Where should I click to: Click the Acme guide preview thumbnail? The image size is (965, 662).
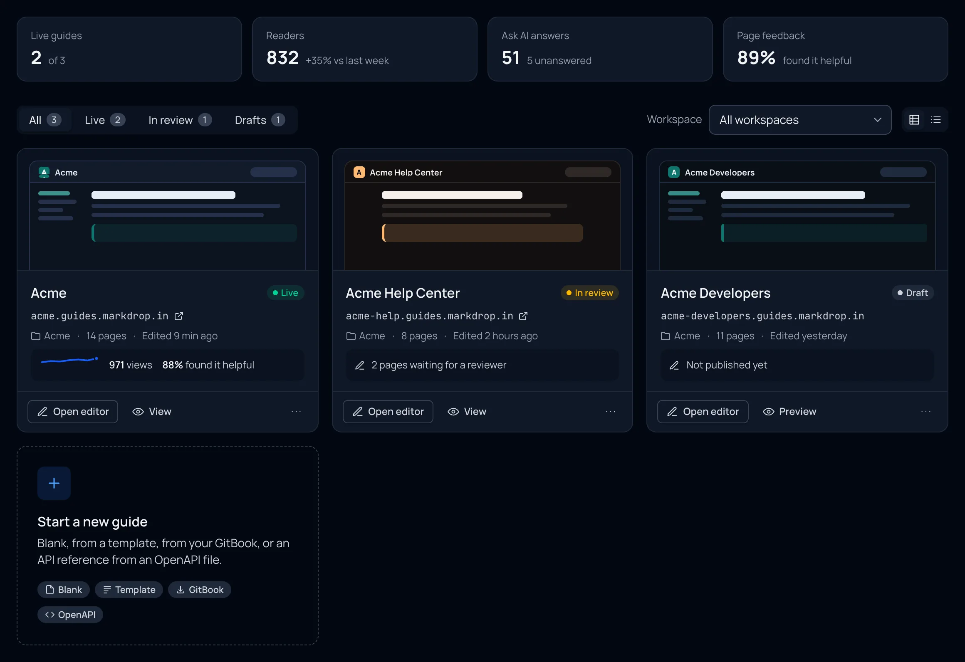point(168,215)
